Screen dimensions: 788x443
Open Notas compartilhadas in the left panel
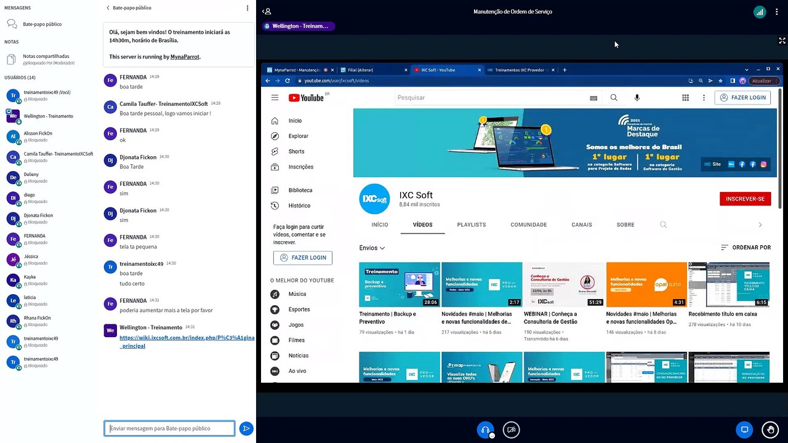pos(46,59)
